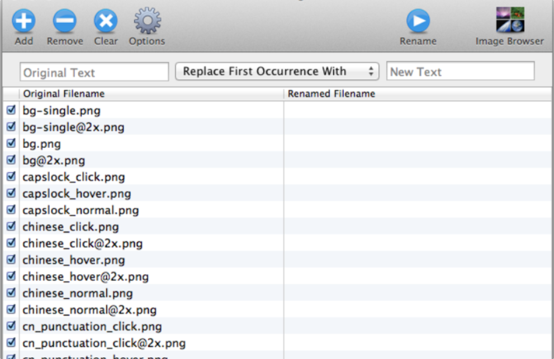
Task: Select capslock_click.png filename
Action: click(74, 177)
